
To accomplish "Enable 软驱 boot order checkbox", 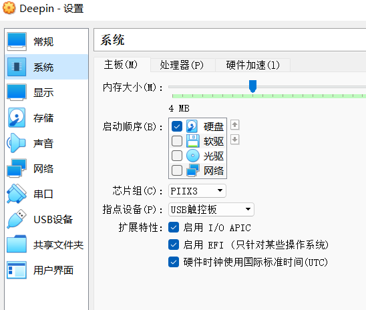I will click(x=177, y=141).
